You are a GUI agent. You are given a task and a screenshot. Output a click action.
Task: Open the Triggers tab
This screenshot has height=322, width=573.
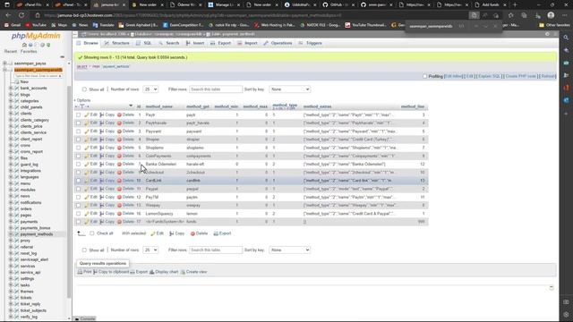click(x=311, y=43)
